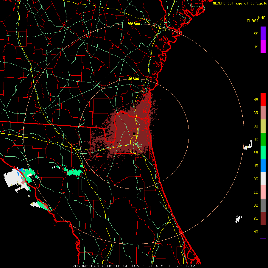Click the RF purple legend swatch
Viewport: 268px width, 268px height.
[x=263, y=33]
